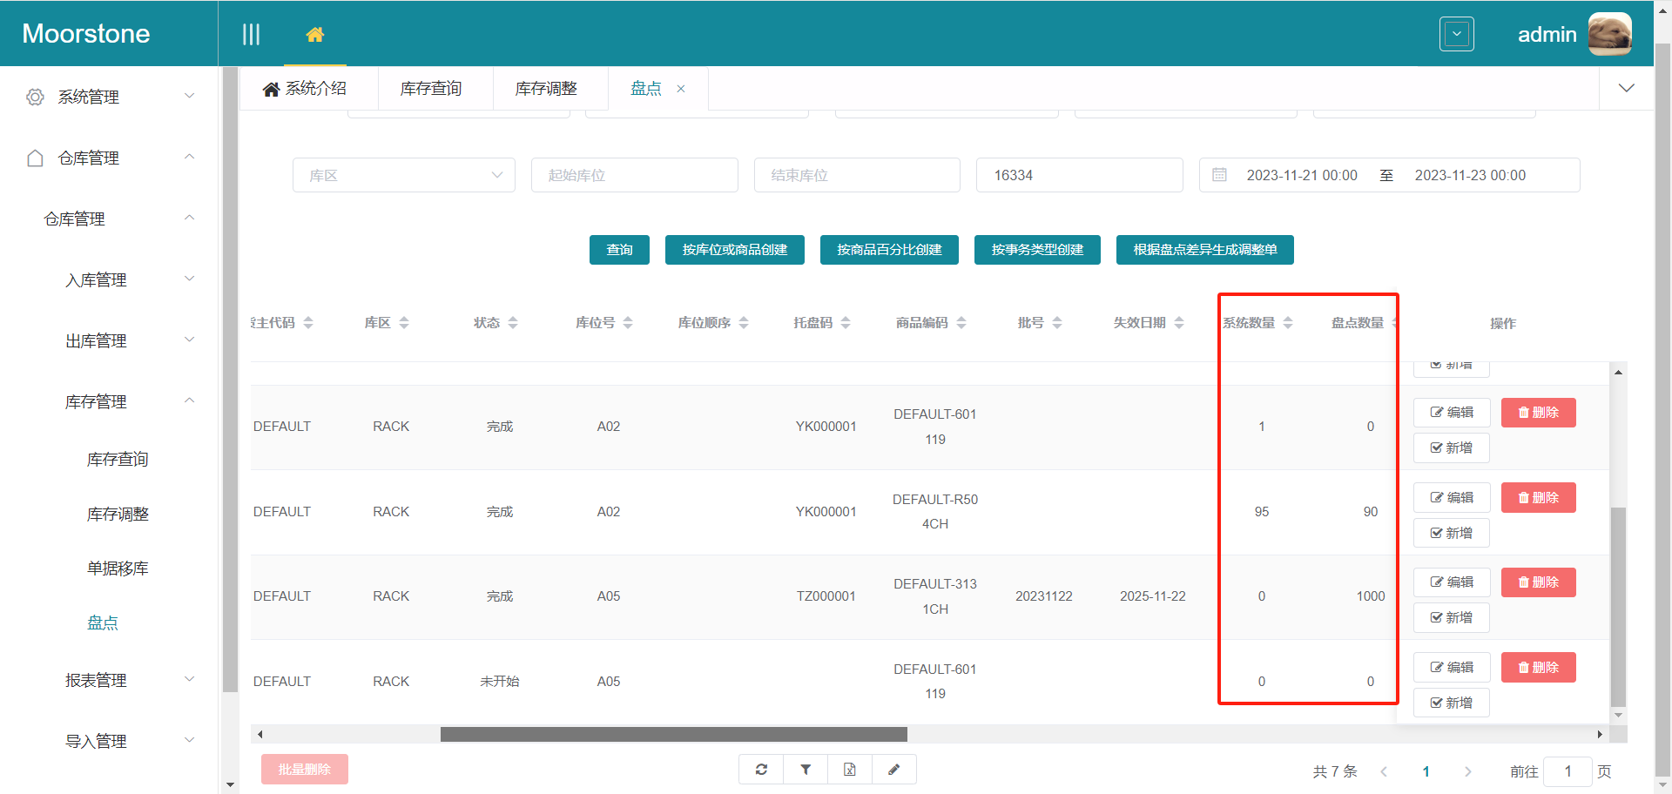Sort by 商品编码 column
Image resolution: width=1672 pixels, height=794 pixels.
click(x=961, y=323)
